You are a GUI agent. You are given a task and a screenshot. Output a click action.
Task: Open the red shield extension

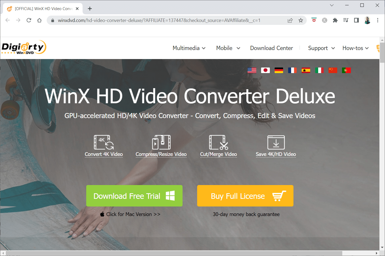(x=314, y=20)
